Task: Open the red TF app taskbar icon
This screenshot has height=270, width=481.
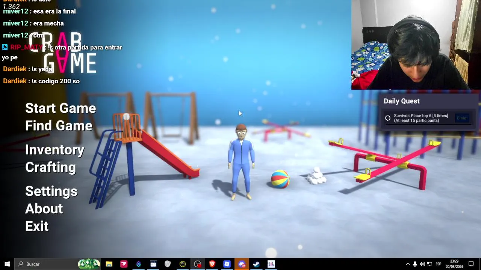Action: tap(124, 264)
